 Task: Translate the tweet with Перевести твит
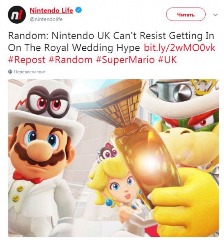click(30, 72)
